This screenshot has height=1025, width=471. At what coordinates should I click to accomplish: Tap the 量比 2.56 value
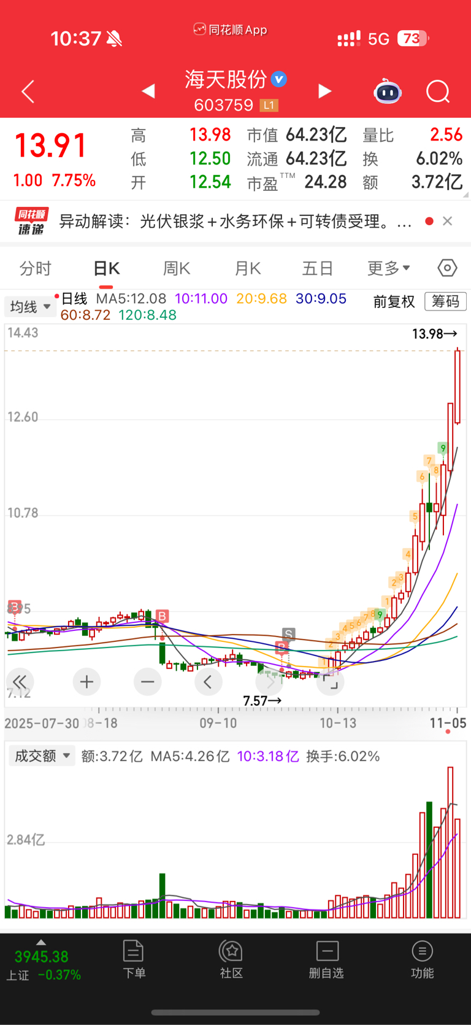(x=446, y=134)
